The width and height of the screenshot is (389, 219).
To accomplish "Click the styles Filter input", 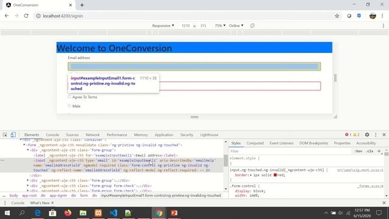I will [x=289, y=151].
